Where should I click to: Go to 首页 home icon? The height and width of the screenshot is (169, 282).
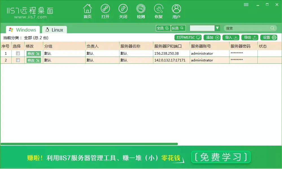pyautogui.click(x=88, y=11)
